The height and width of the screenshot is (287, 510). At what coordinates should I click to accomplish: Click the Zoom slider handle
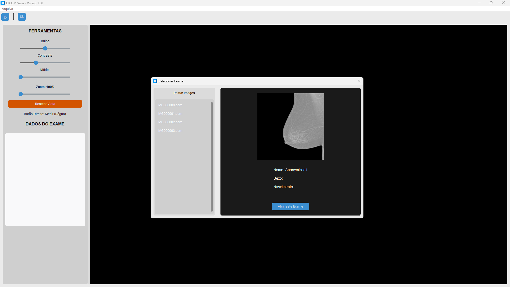(21, 94)
